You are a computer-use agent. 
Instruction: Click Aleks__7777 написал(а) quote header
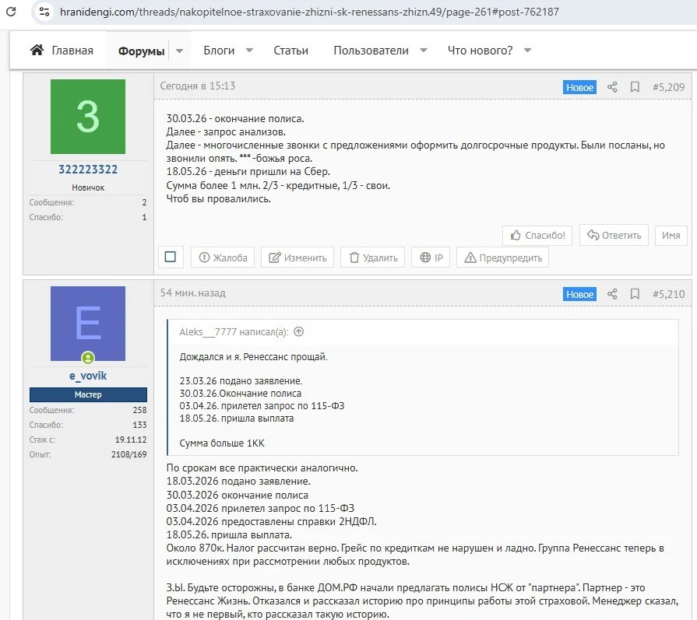[x=234, y=331]
